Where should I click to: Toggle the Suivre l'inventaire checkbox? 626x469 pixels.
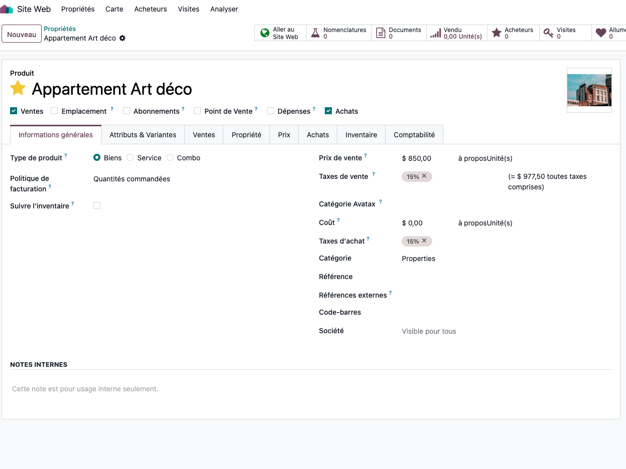point(97,205)
